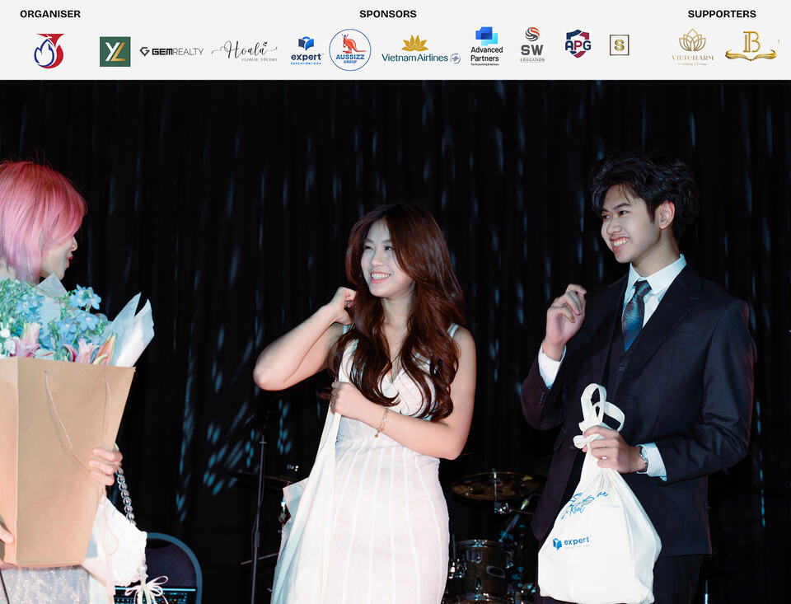Select the Aussizz Group kangaroo logo

[x=350, y=50]
